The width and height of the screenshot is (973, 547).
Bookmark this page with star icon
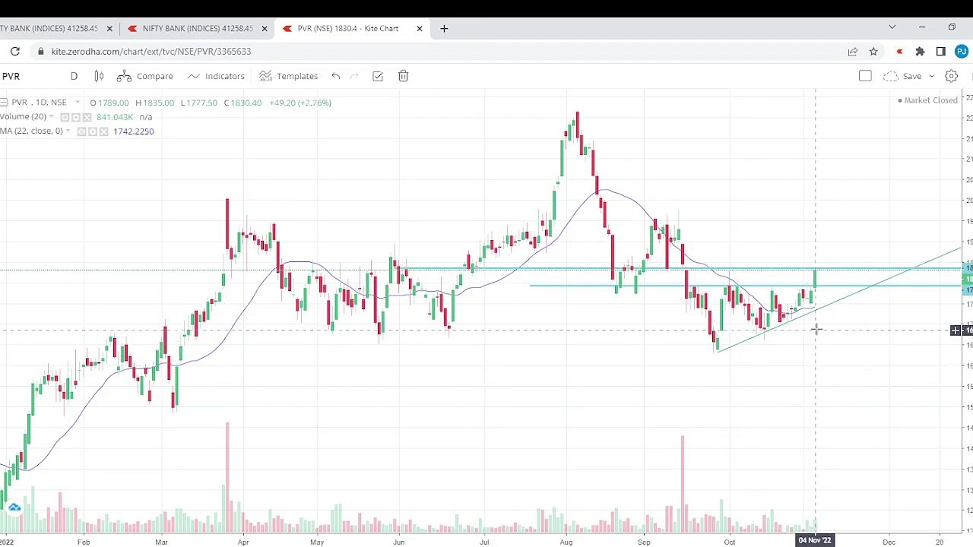pos(873,51)
